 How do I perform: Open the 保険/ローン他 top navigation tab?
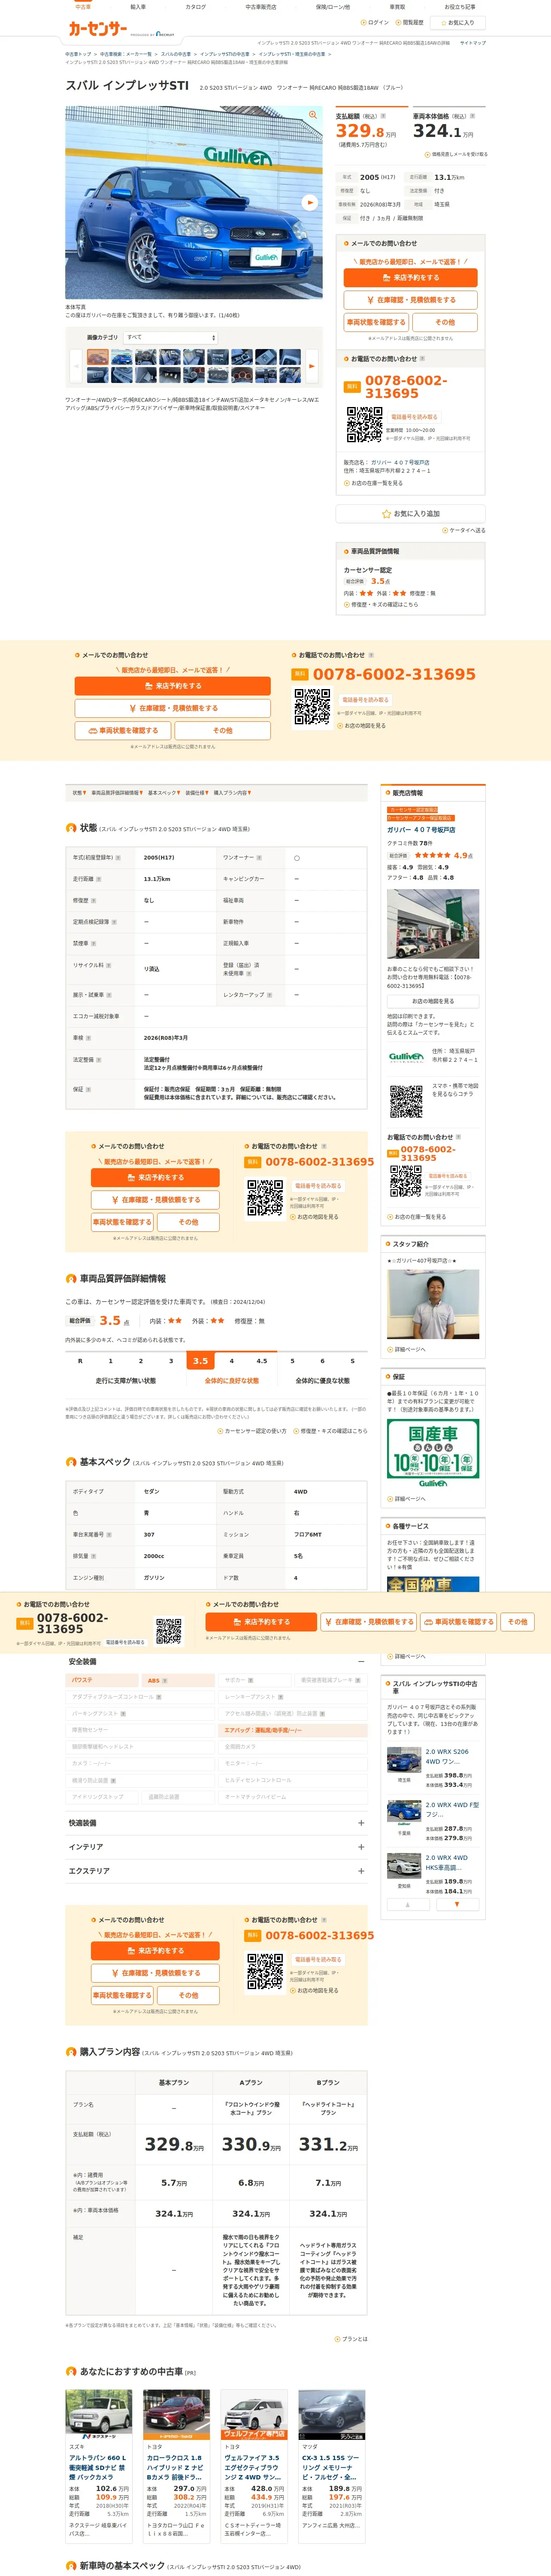click(333, 6)
